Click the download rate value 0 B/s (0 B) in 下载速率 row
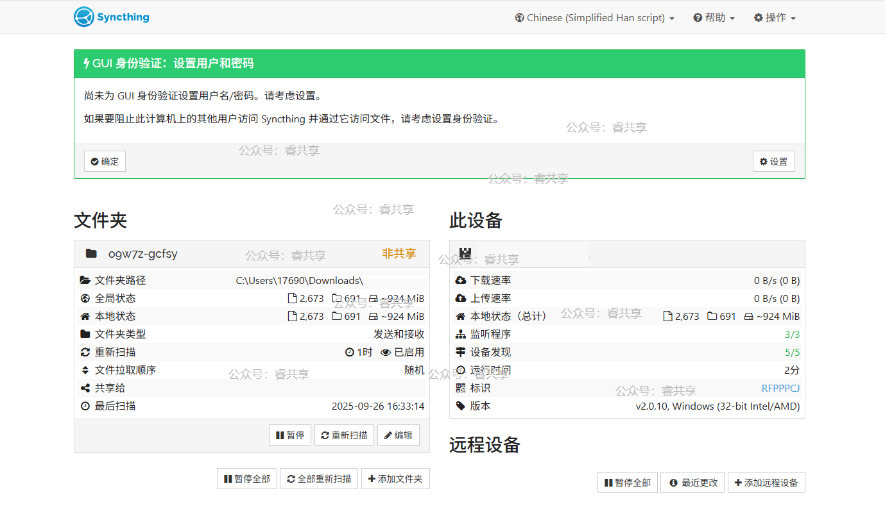The image size is (885, 527). click(777, 281)
